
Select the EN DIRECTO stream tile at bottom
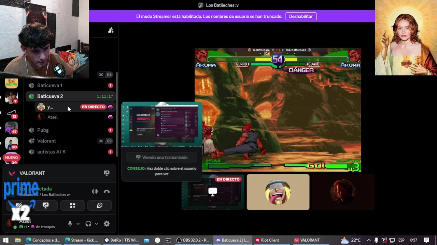213,192
